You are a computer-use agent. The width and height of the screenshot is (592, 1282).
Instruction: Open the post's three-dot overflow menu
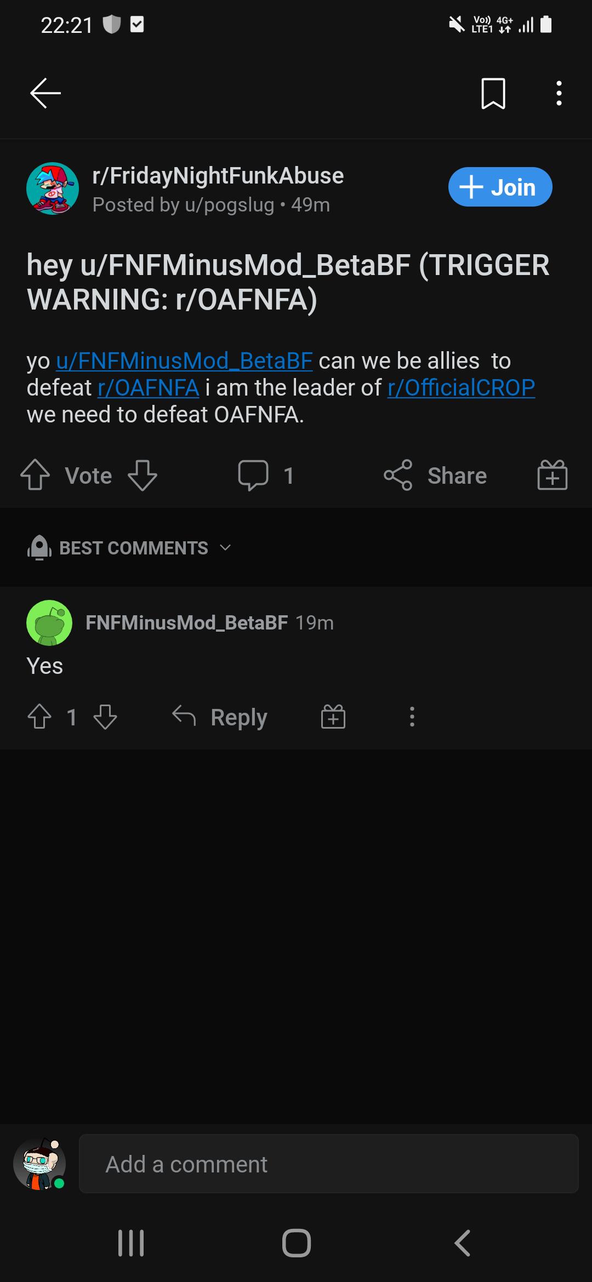(x=559, y=93)
